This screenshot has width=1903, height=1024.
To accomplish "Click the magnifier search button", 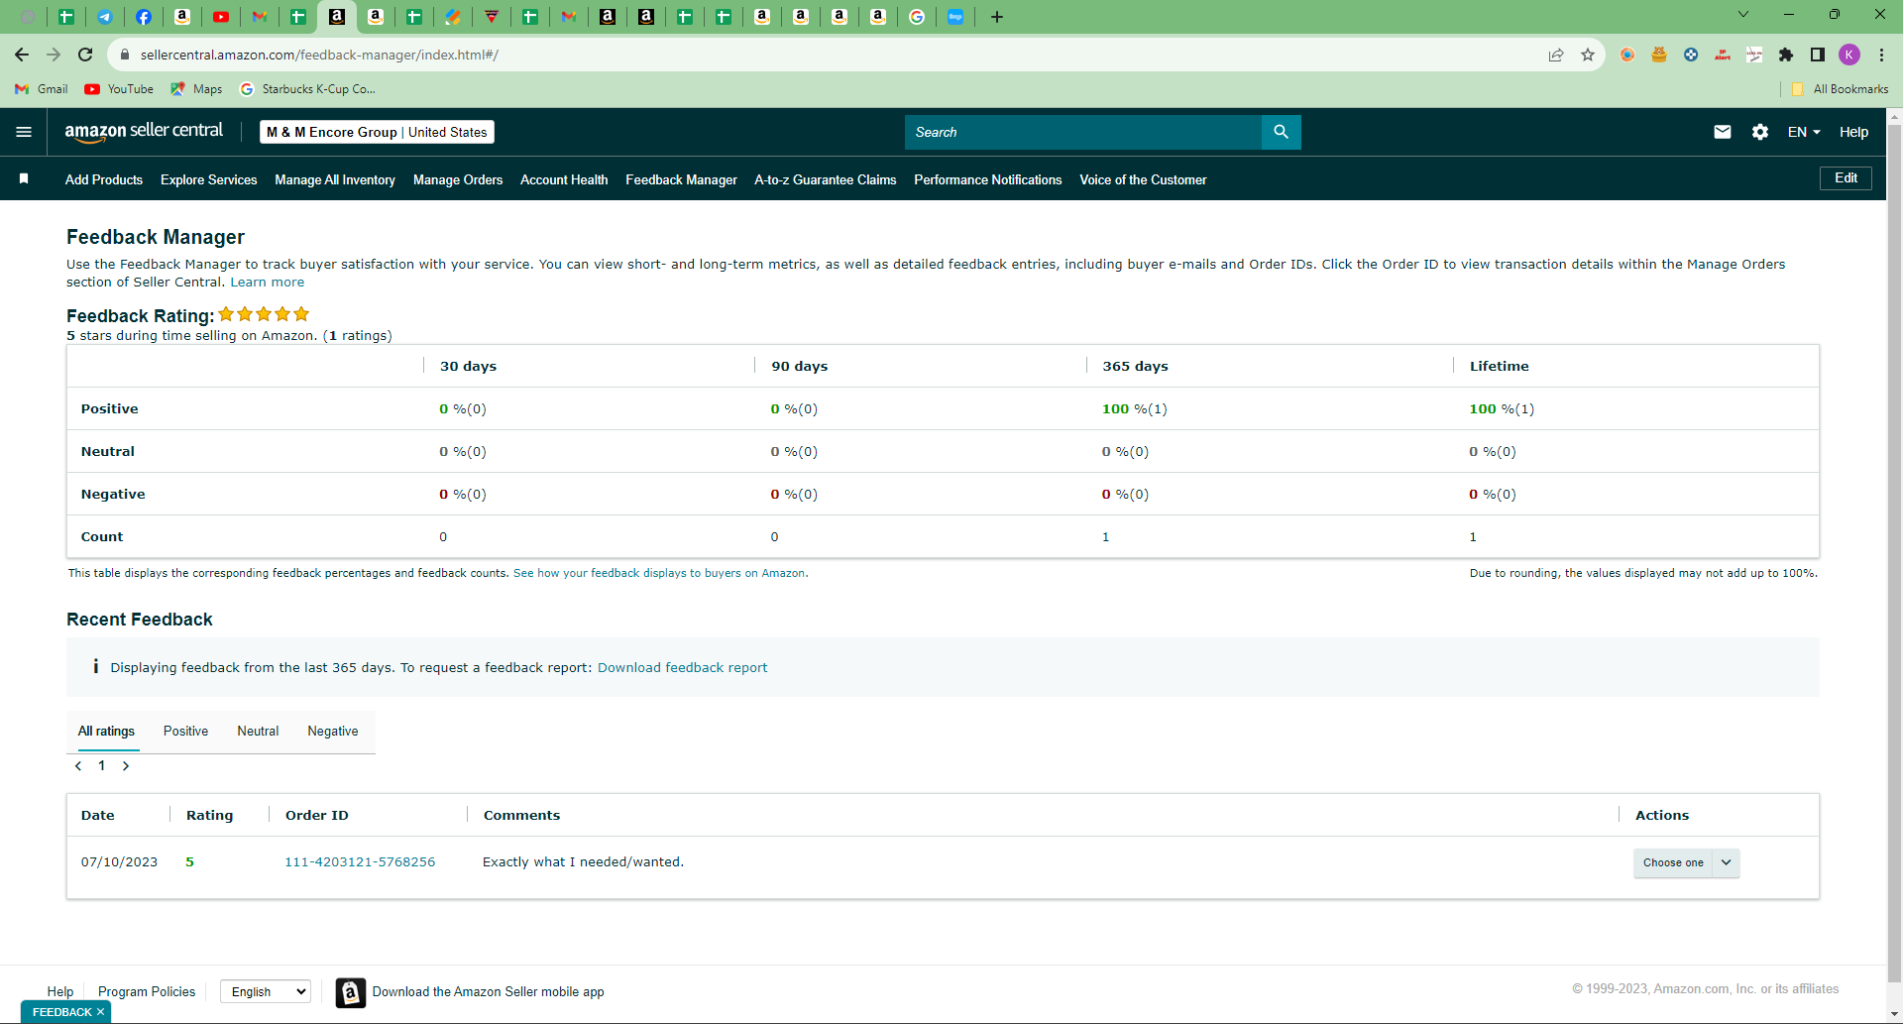I will coord(1281,132).
